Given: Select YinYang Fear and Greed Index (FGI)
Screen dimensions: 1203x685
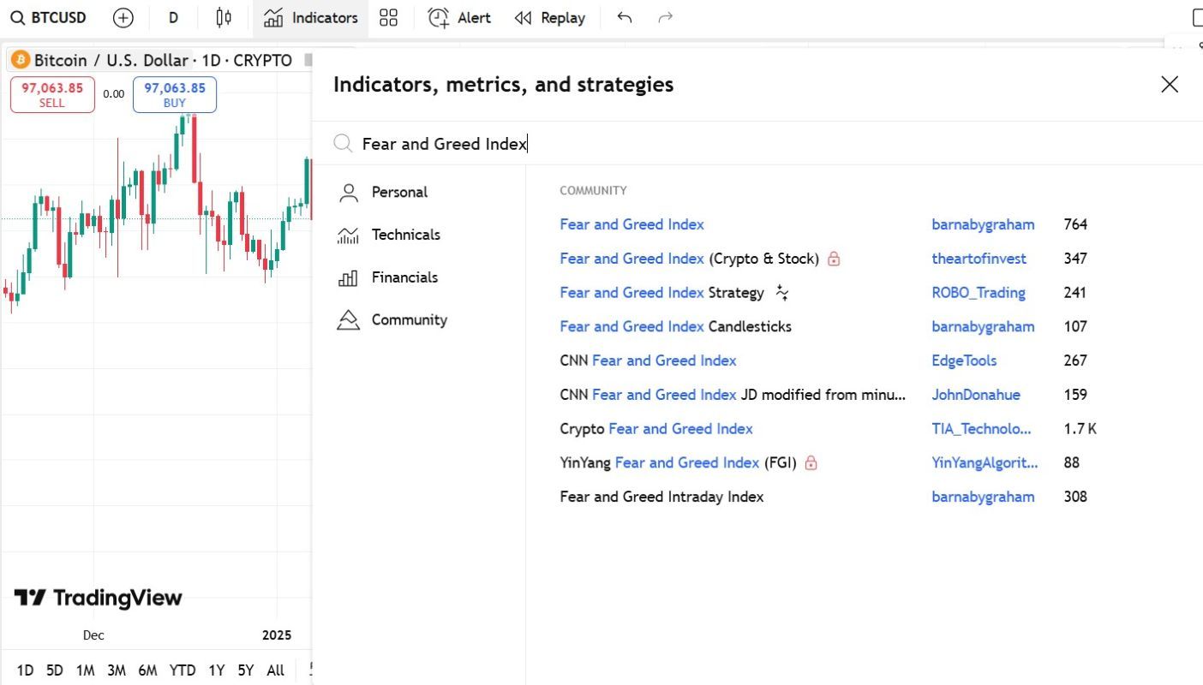Looking at the screenshot, I should pos(678,462).
